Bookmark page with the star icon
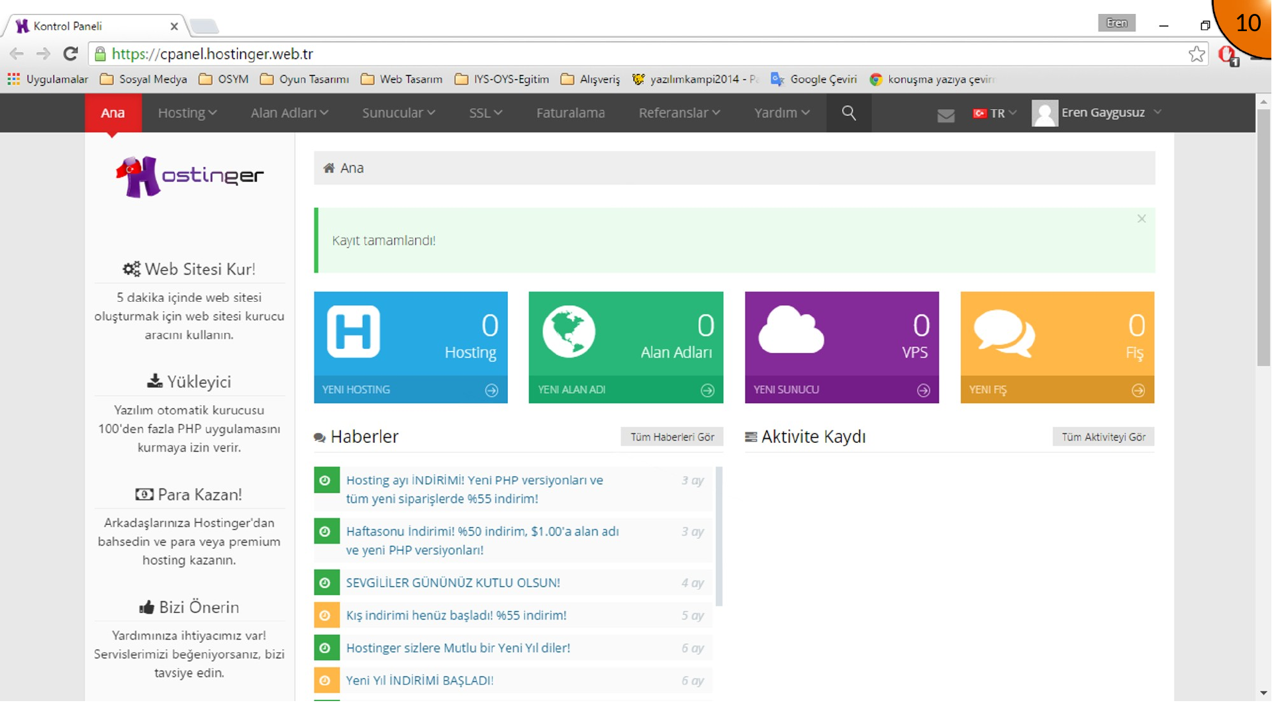Screen dimensions: 1272x715 1197,54
